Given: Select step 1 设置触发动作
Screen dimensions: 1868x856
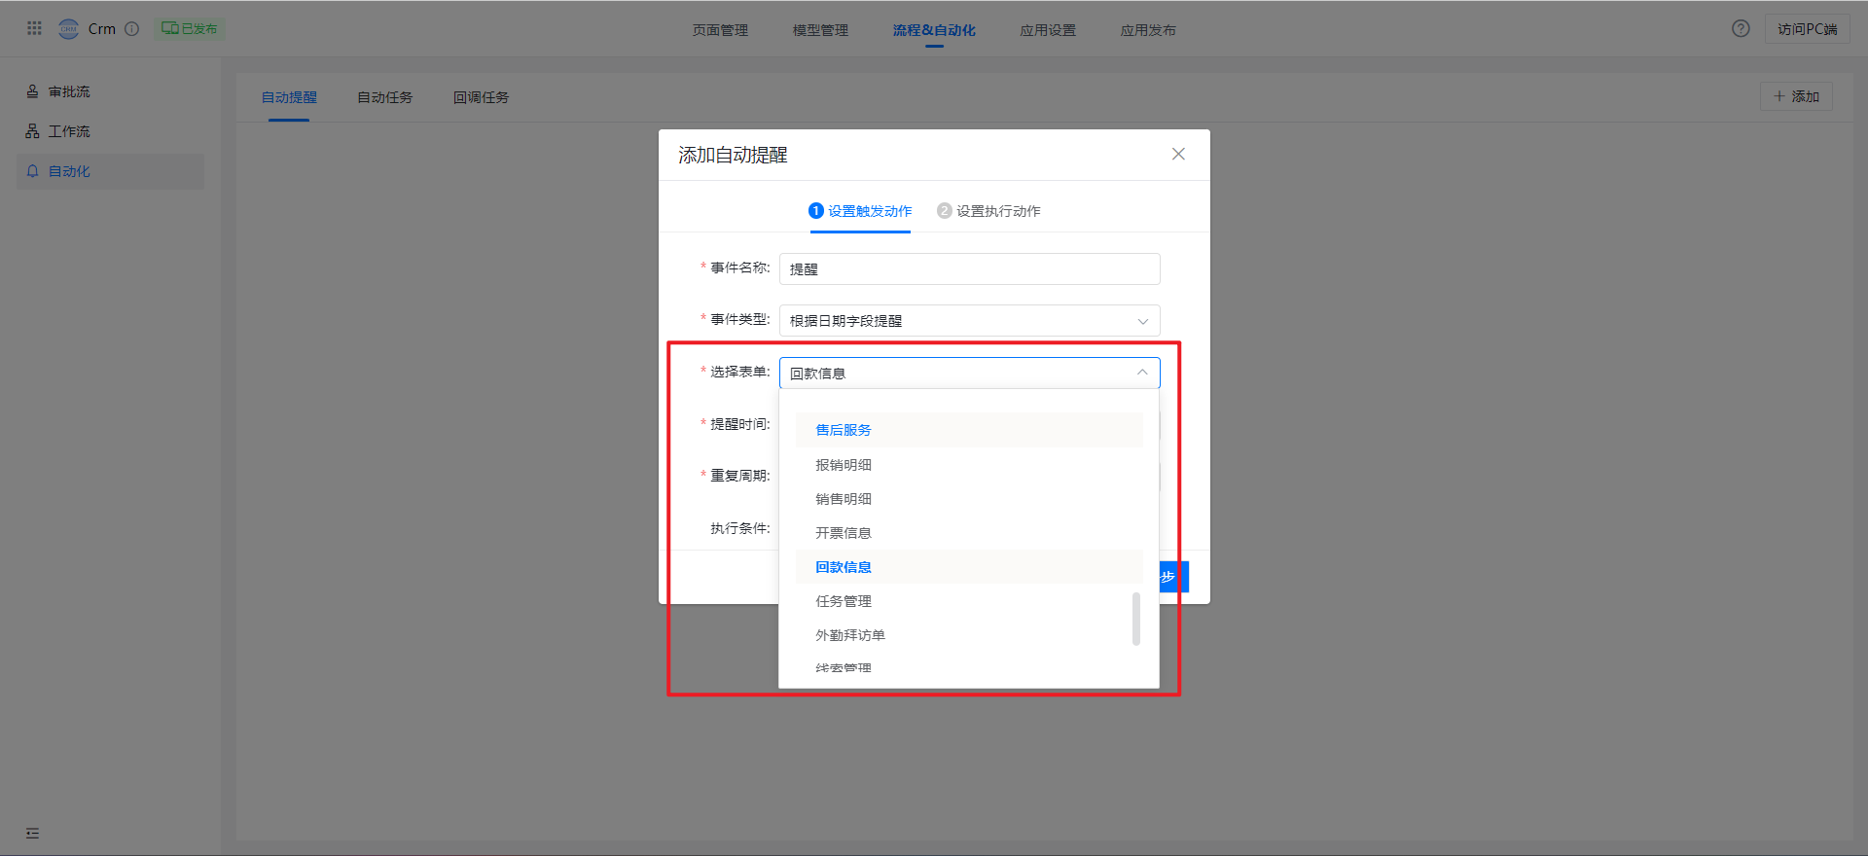Looking at the screenshot, I should pos(860,211).
